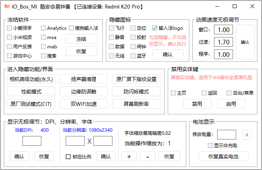Viewport: 262px width, 170px height.
Task: Click the 窗口 animation speed field
Action: 224,30
